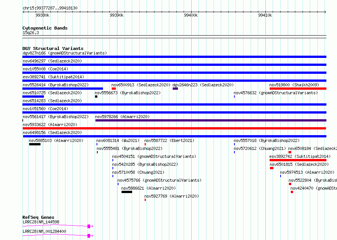Click the blue nsv5526414 variant bar
The width and height of the screenshot is (337, 240).
pos(62,89)
